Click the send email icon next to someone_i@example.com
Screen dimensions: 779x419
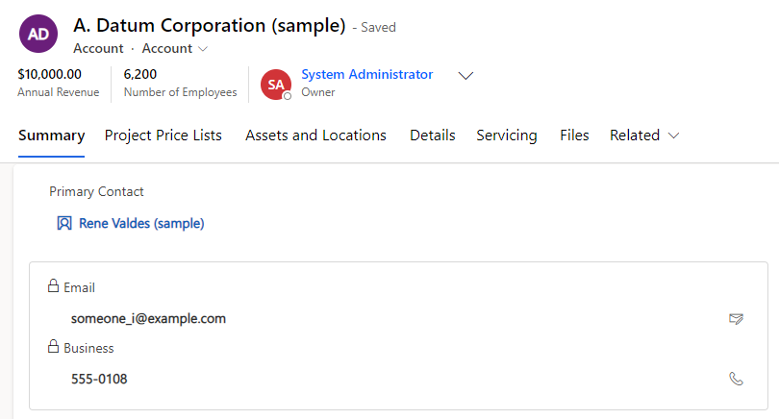pos(736,319)
